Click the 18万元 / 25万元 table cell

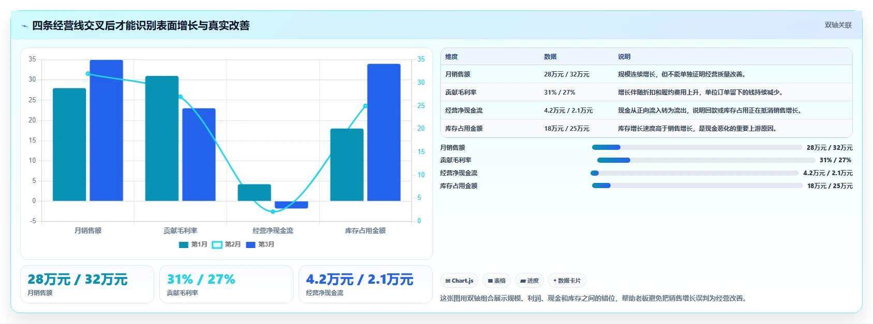tap(567, 129)
